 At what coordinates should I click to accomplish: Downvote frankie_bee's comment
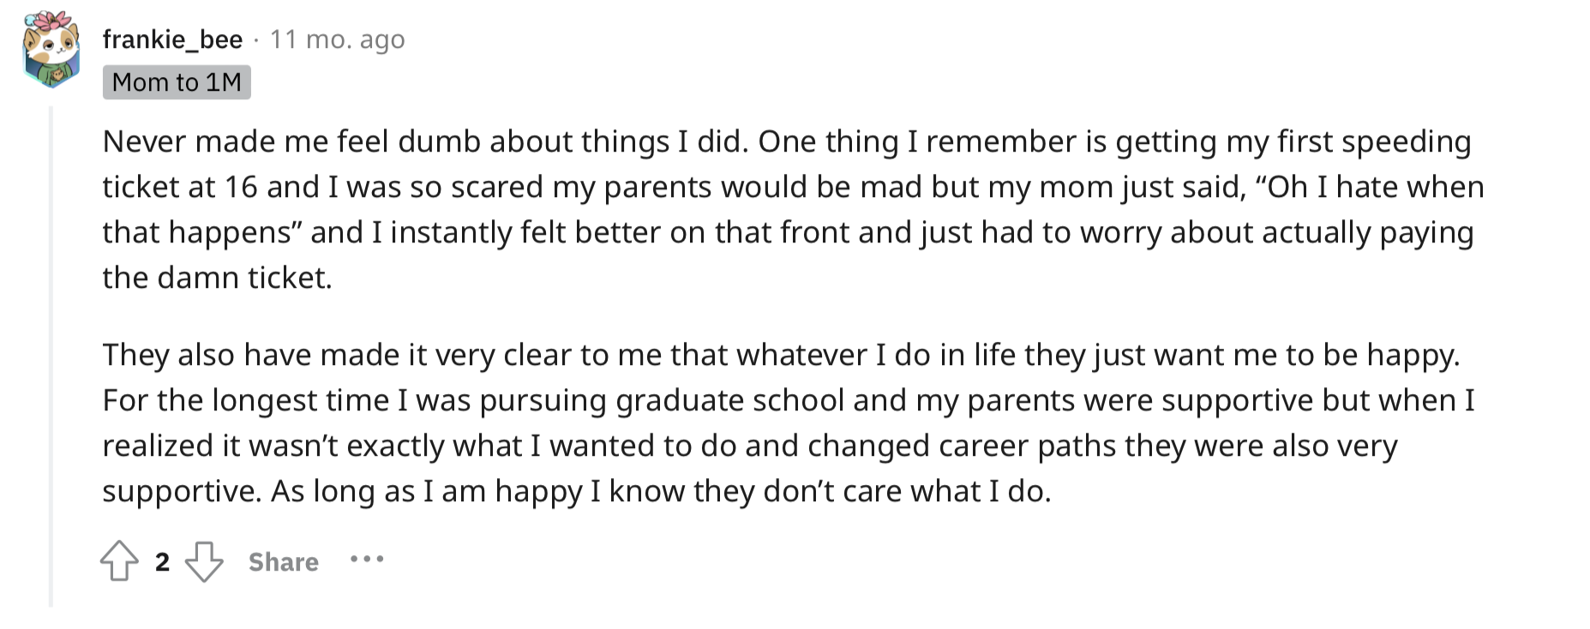pos(204,561)
